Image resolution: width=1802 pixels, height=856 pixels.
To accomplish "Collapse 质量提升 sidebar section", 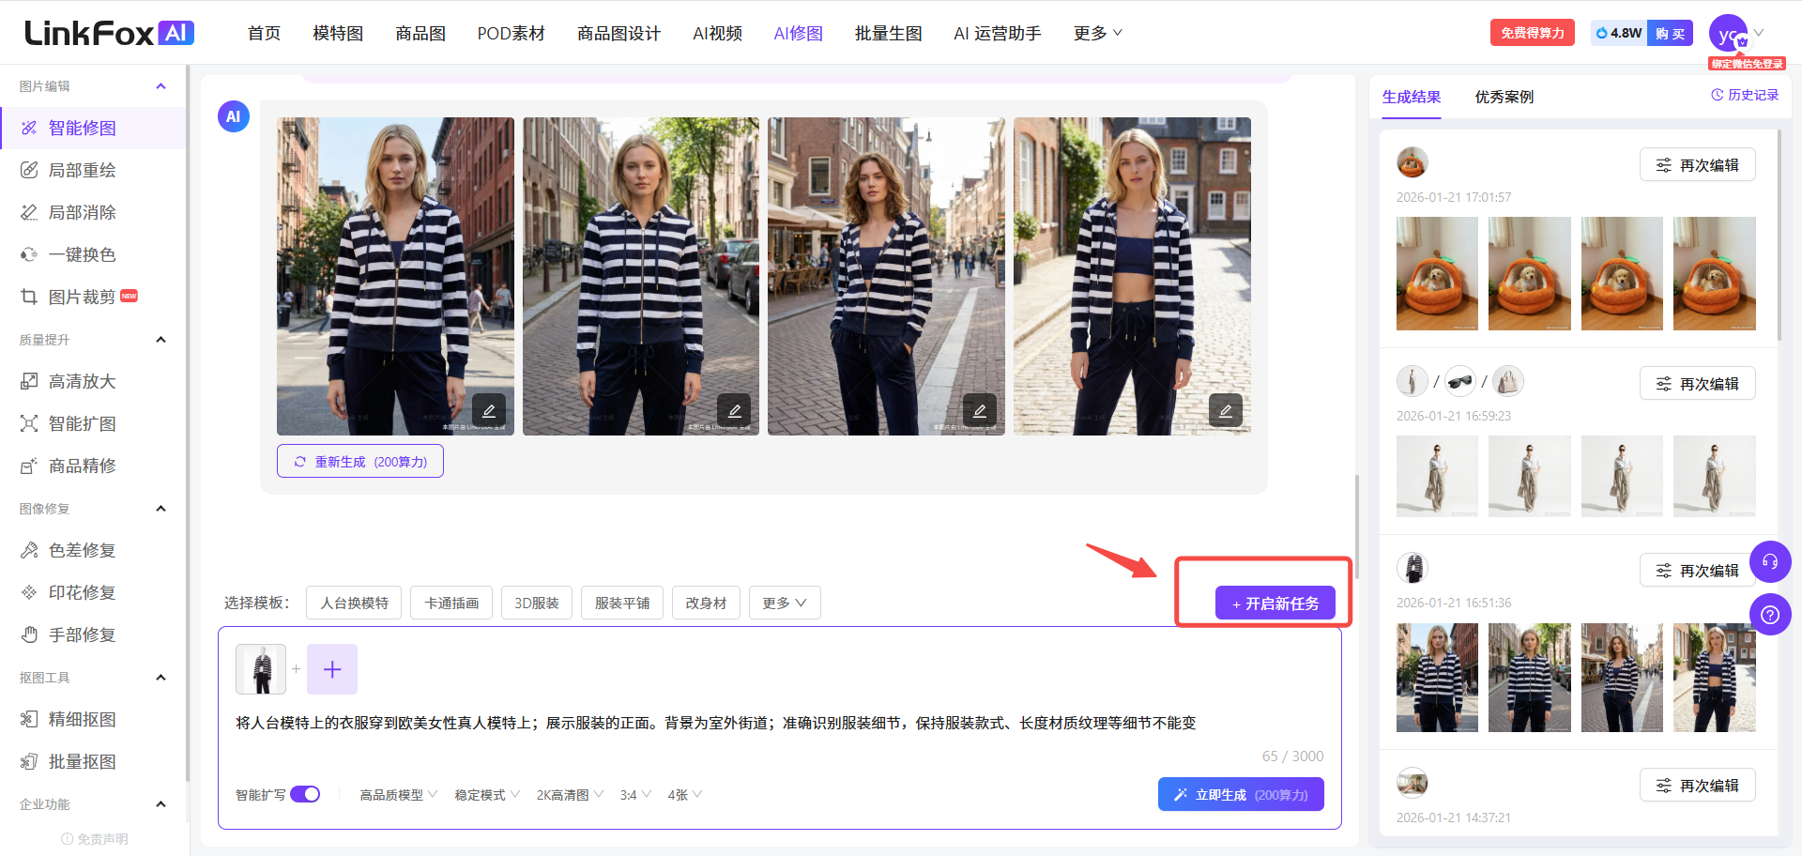I will point(160,340).
